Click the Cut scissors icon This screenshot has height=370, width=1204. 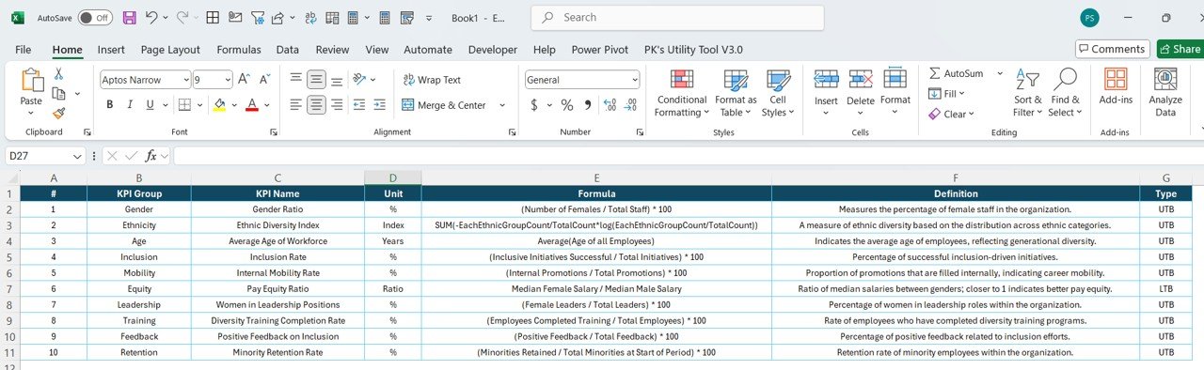coord(58,73)
